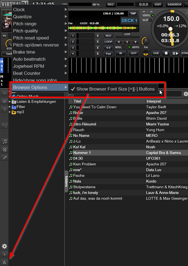This screenshot has height=266, width=188.
Task: Click the small A decrease font button
Action: tap(4, 254)
